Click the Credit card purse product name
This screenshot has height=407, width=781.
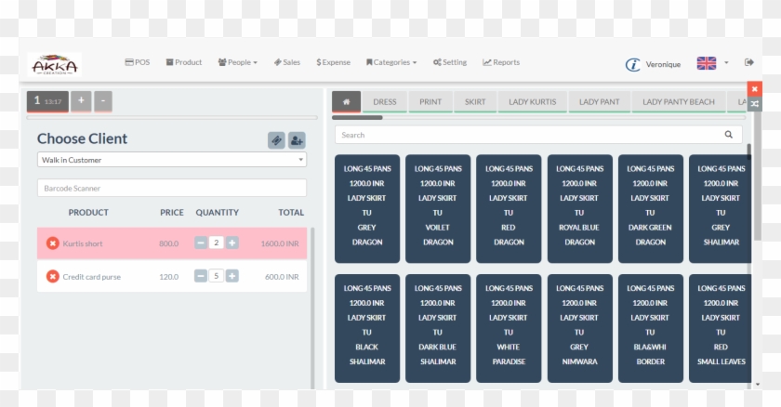tap(92, 277)
